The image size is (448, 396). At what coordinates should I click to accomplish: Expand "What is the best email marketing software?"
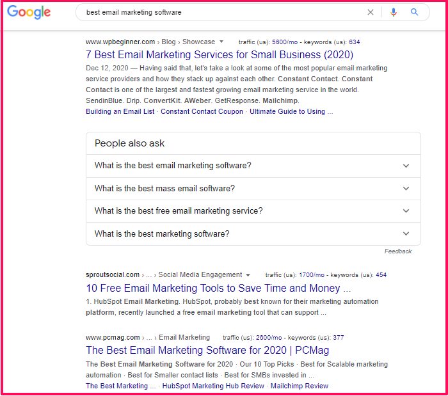coord(253,166)
